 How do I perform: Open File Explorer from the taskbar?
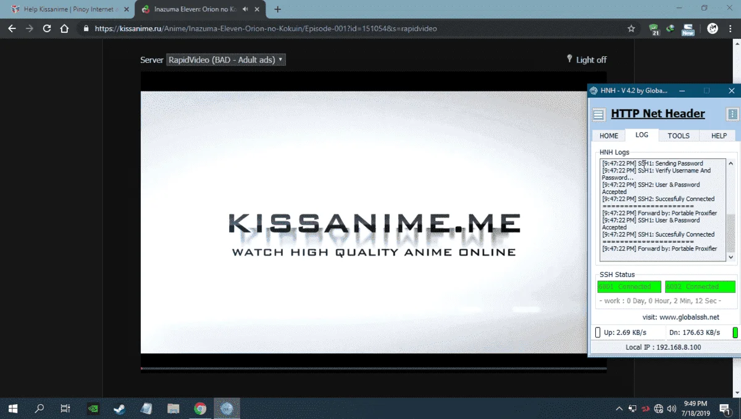[174, 408]
